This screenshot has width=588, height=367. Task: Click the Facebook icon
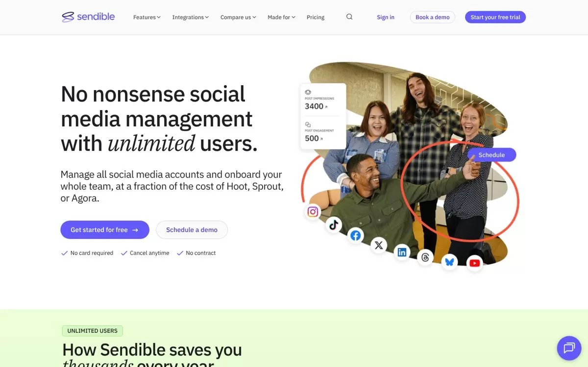click(356, 236)
